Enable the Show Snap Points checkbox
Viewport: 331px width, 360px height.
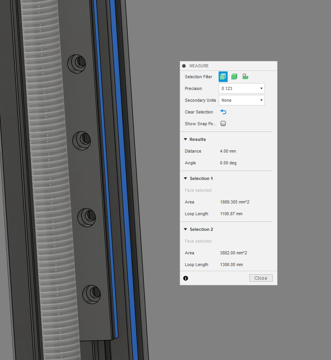[x=223, y=124]
